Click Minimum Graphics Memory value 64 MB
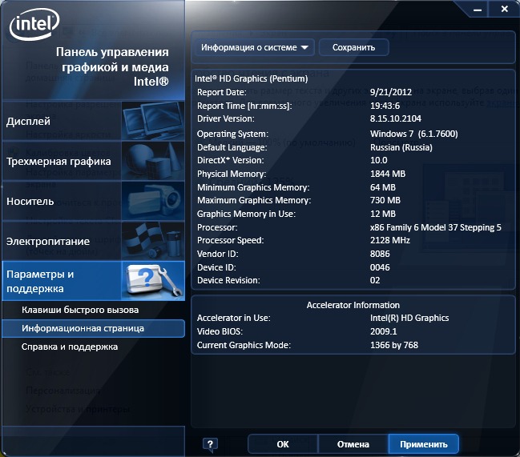 coord(383,187)
